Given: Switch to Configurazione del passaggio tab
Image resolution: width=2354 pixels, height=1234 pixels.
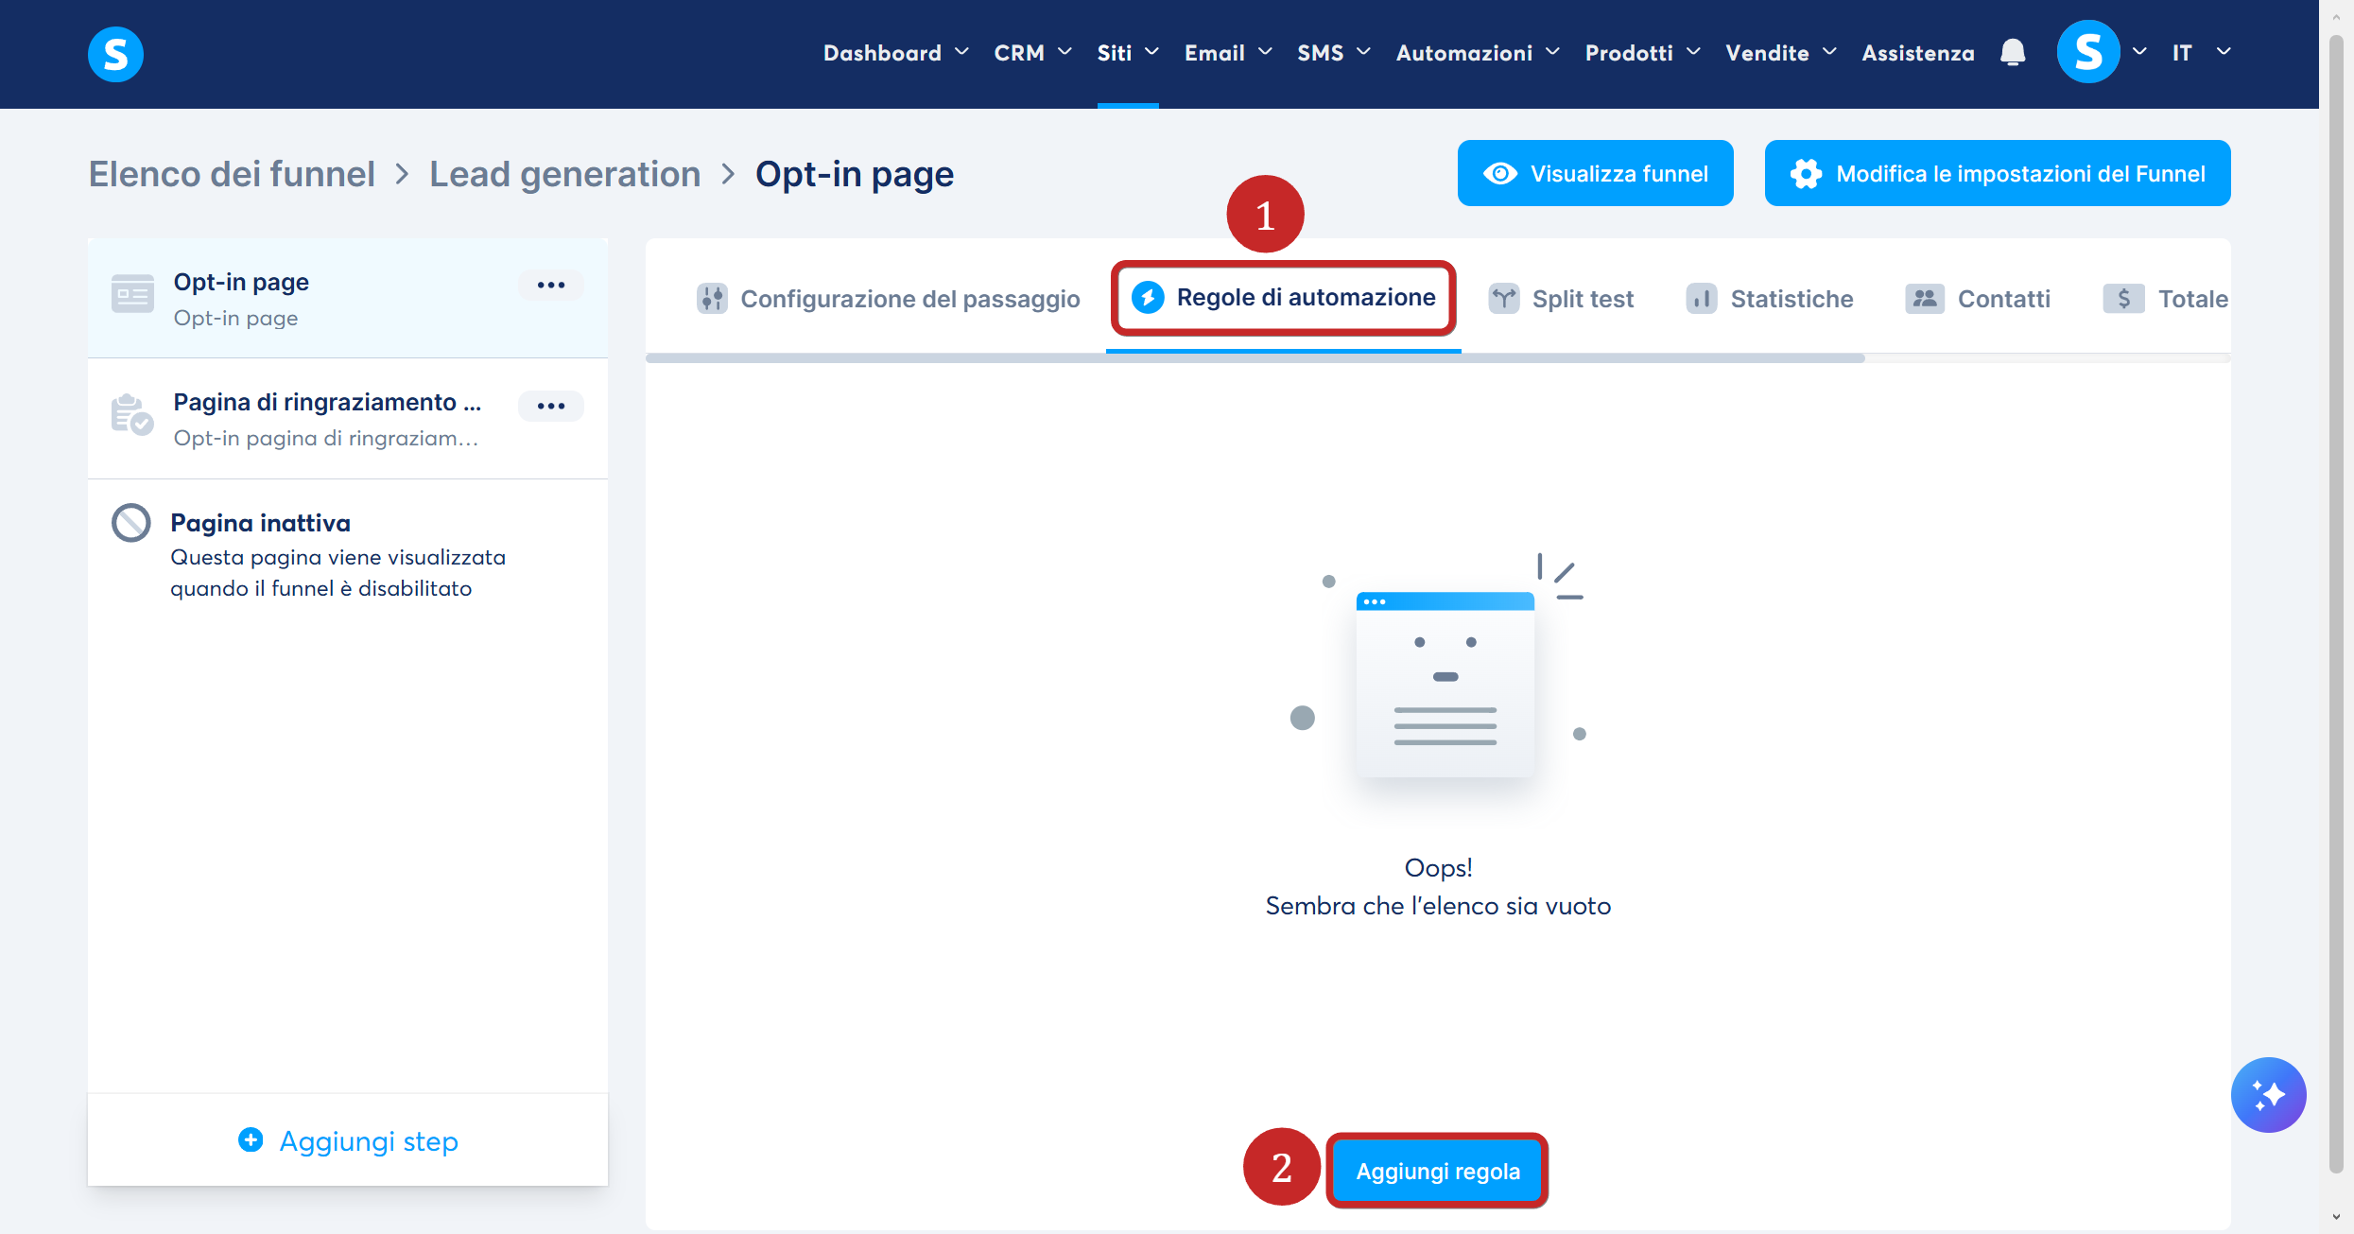Looking at the screenshot, I should (x=889, y=299).
